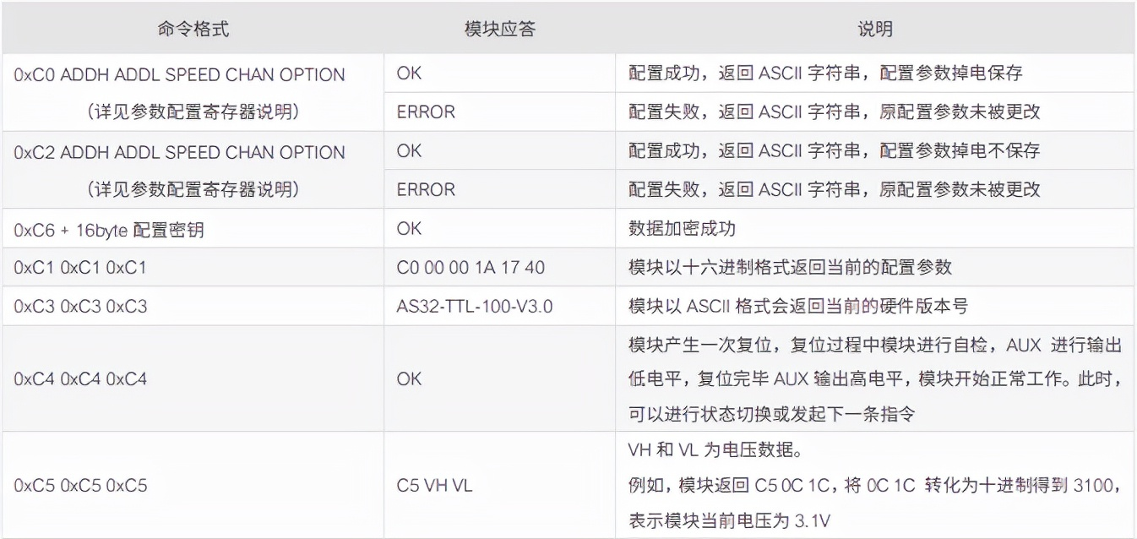This screenshot has width=1137, height=539.
Task: Click the 0xC1 0xC1 0xC1 command cell
Action: pyautogui.click(x=80, y=268)
